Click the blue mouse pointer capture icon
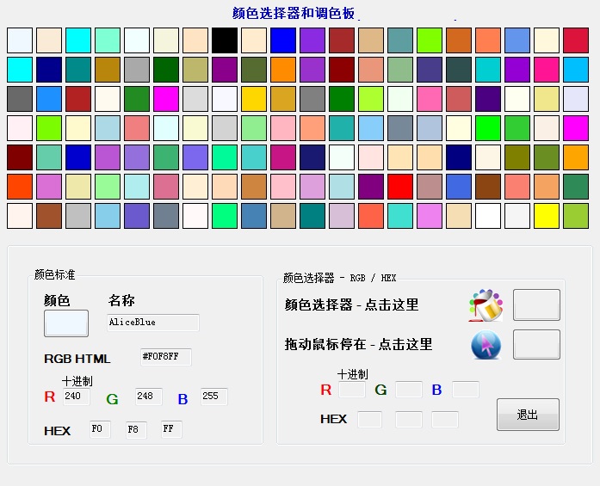600x486 pixels. tap(486, 345)
